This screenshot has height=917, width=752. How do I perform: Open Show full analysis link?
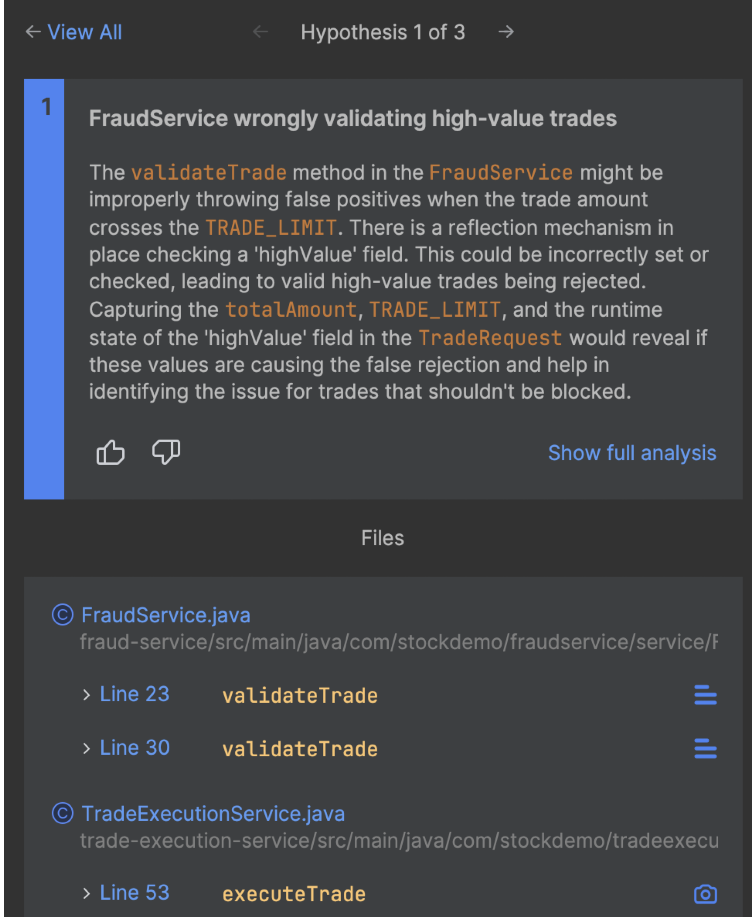point(631,453)
